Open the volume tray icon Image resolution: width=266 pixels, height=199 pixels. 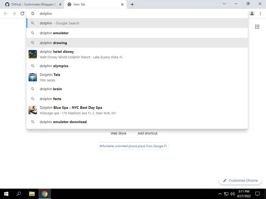click(x=232, y=194)
